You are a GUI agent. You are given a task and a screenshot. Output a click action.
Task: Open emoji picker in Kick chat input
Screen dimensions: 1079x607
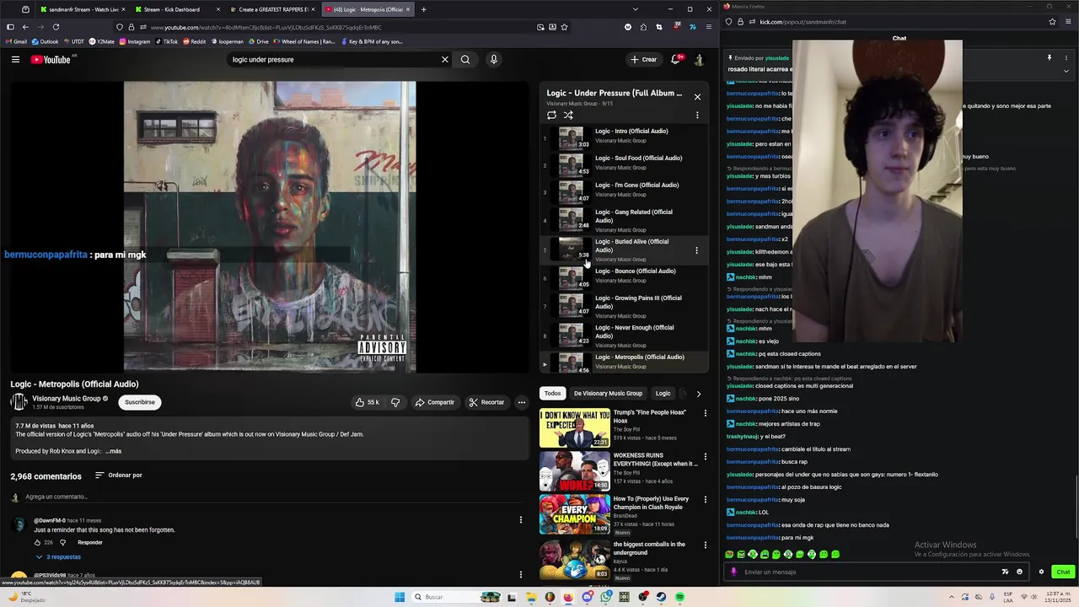[1019, 572]
